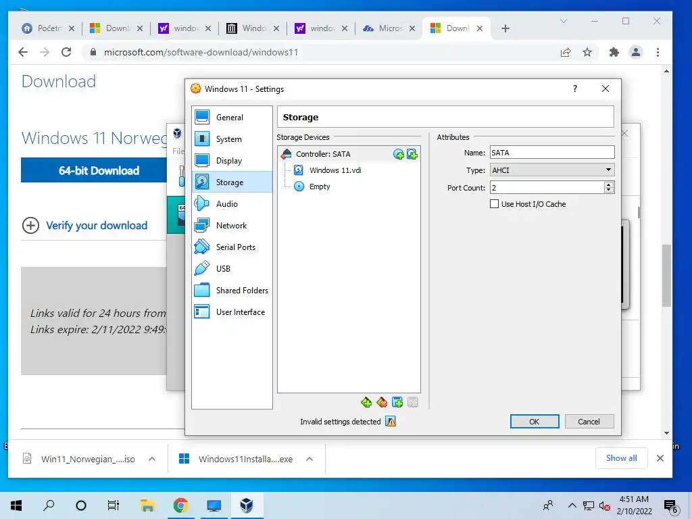Screen dimensions: 692x519
Task: Click the settings dialog help question mark
Action: coord(575,89)
